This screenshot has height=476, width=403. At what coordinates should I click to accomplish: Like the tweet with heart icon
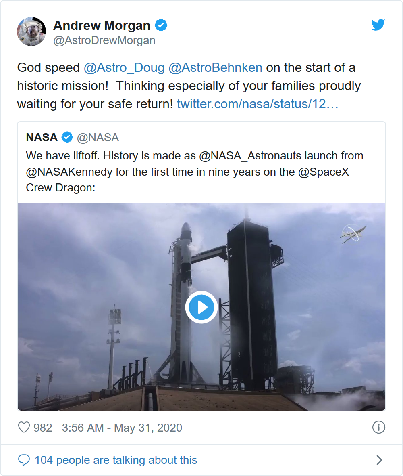tap(24, 427)
